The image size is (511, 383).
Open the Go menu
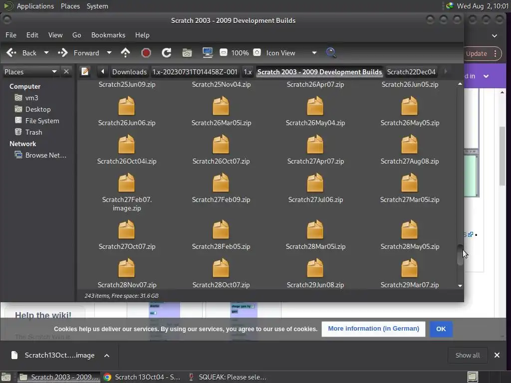pyautogui.click(x=76, y=35)
